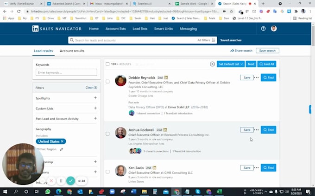315x196 pixels.
Task: Tick the checkbox for Ken Bado
Action: [x=107, y=172]
